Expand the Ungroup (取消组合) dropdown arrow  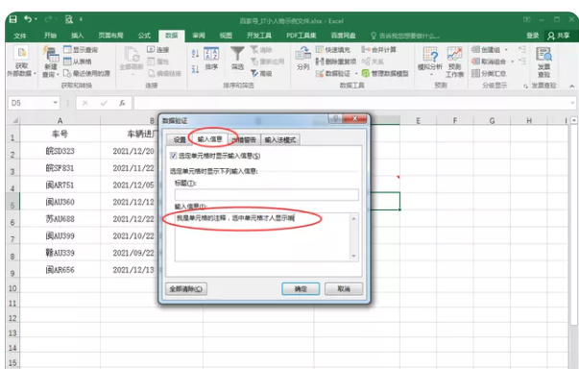coord(513,61)
